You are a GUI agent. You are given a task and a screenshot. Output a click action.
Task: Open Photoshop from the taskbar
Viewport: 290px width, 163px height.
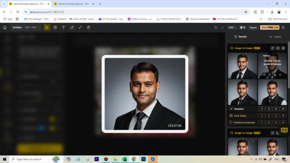[143, 159]
